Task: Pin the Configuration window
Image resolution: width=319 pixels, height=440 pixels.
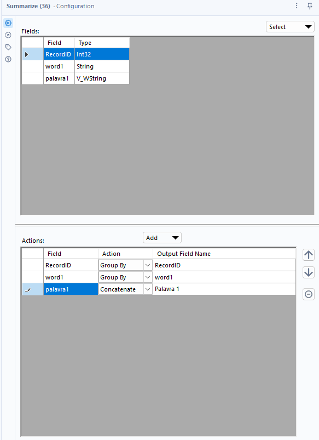Action: click(310, 6)
